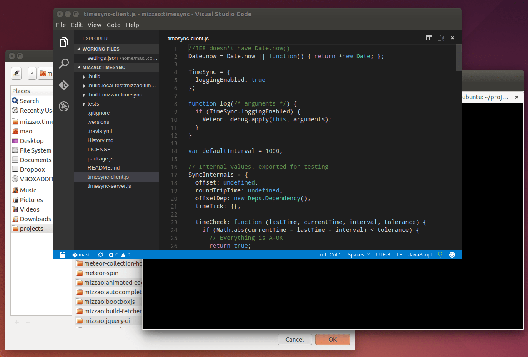Open the Explorer view in activity bar
Viewport: 528px width, 357px height.
click(64, 42)
